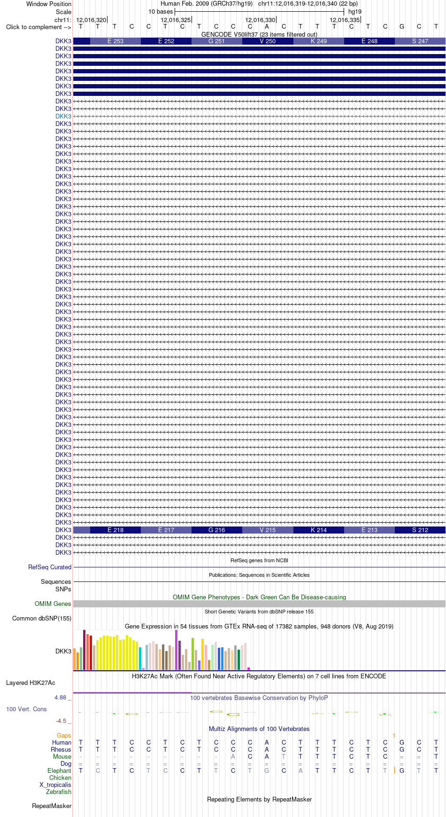Image resolution: width=446 pixels, height=817 pixels.
Task: Click 'OMIM Gene Phenotypes' green title
Action: click(259, 597)
